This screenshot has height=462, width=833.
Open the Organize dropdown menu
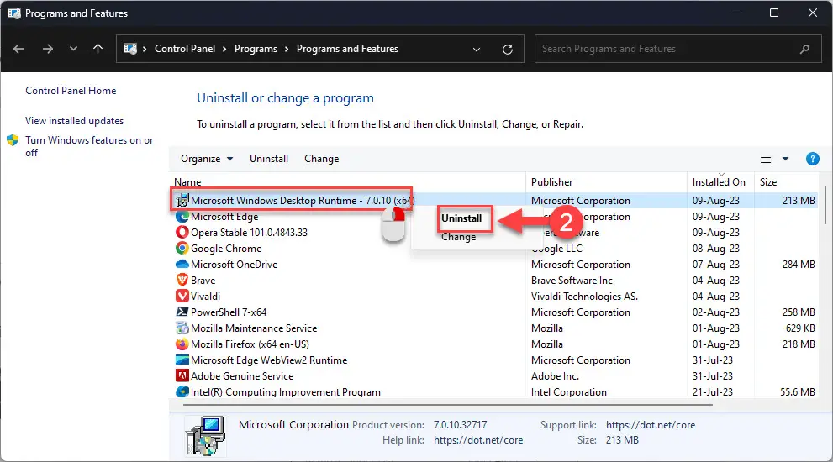tap(207, 159)
